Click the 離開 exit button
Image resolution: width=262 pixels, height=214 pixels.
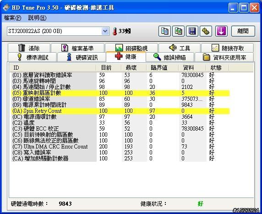pyautogui.click(x=243, y=31)
